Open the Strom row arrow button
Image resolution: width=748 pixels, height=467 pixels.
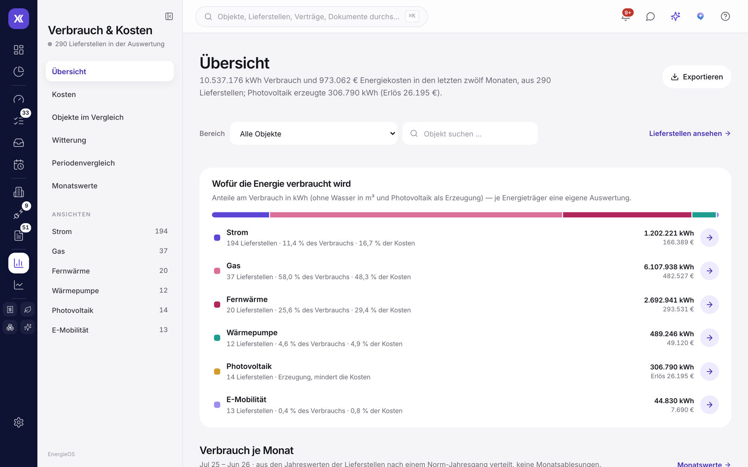point(710,238)
